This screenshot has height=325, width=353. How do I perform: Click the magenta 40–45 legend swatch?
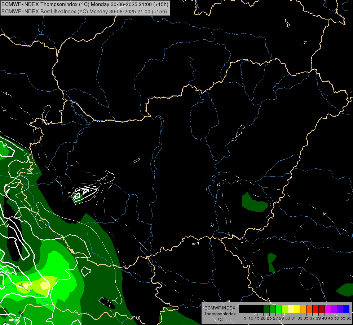[x=328, y=309]
